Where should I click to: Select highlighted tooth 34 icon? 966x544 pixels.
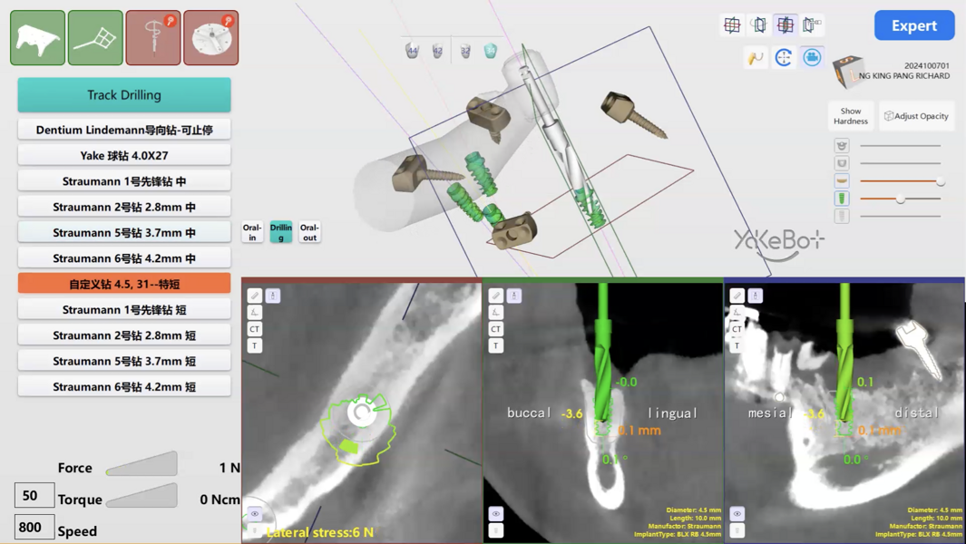491,51
